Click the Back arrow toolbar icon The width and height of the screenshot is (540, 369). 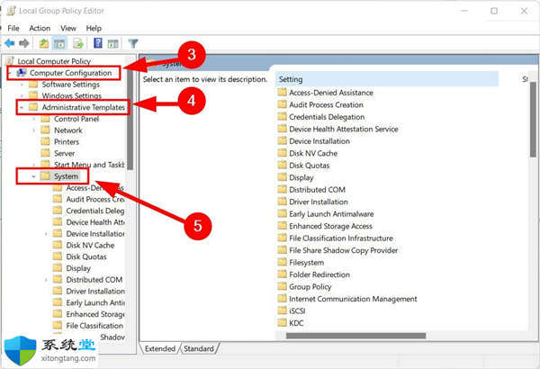[x=9, y=43]
